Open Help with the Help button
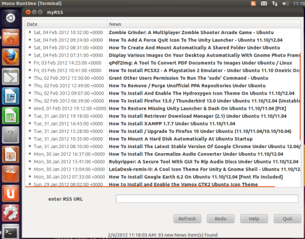The width and height of the screenshot is (305, 239). click(254, 219)
